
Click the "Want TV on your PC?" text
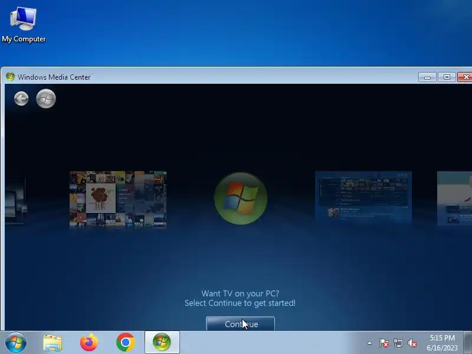[x=240, y=293]
